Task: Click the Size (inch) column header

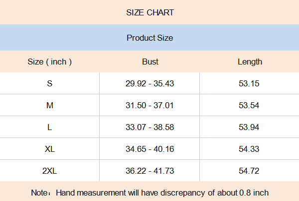Action: pos(50,62)
